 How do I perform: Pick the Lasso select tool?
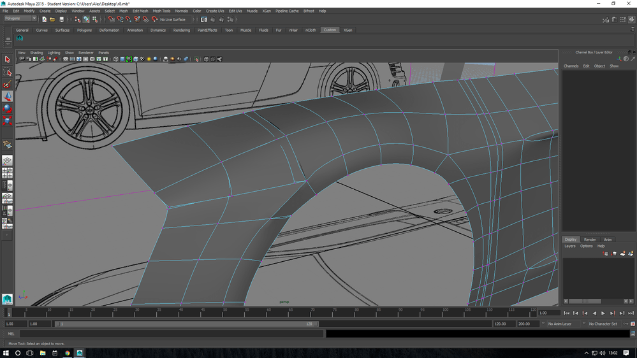point(7,73)
